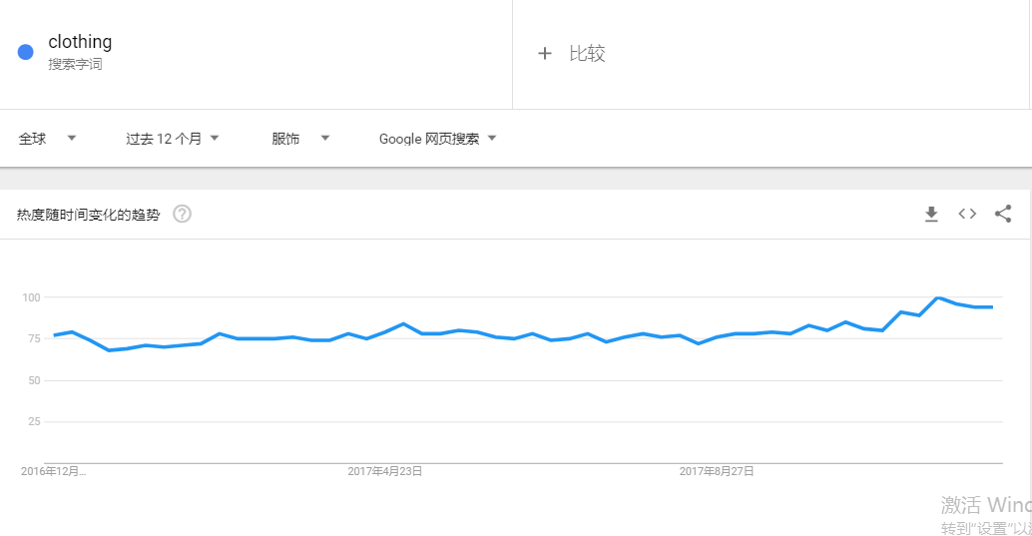Click the 2016年12月 axis start label
Viewport: 1032px width, 536px height.
click(x=53, y=471)
